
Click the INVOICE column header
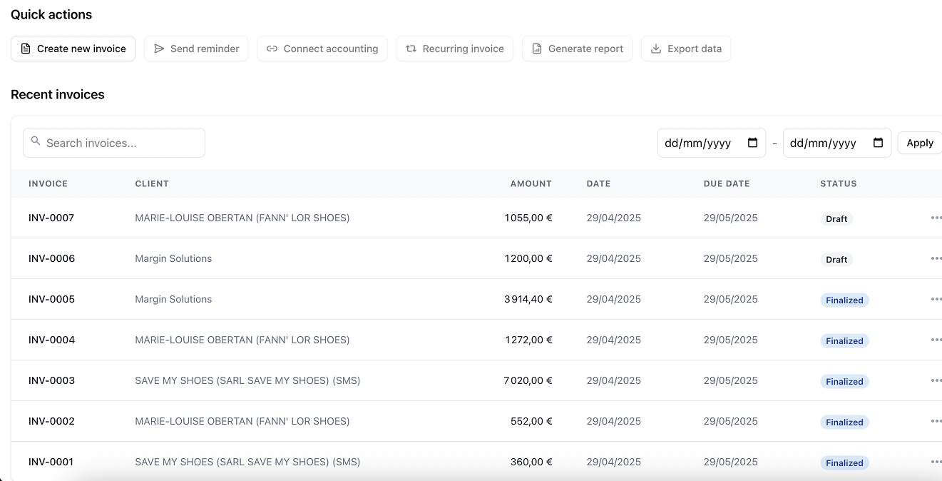click(x=48, y=183)
